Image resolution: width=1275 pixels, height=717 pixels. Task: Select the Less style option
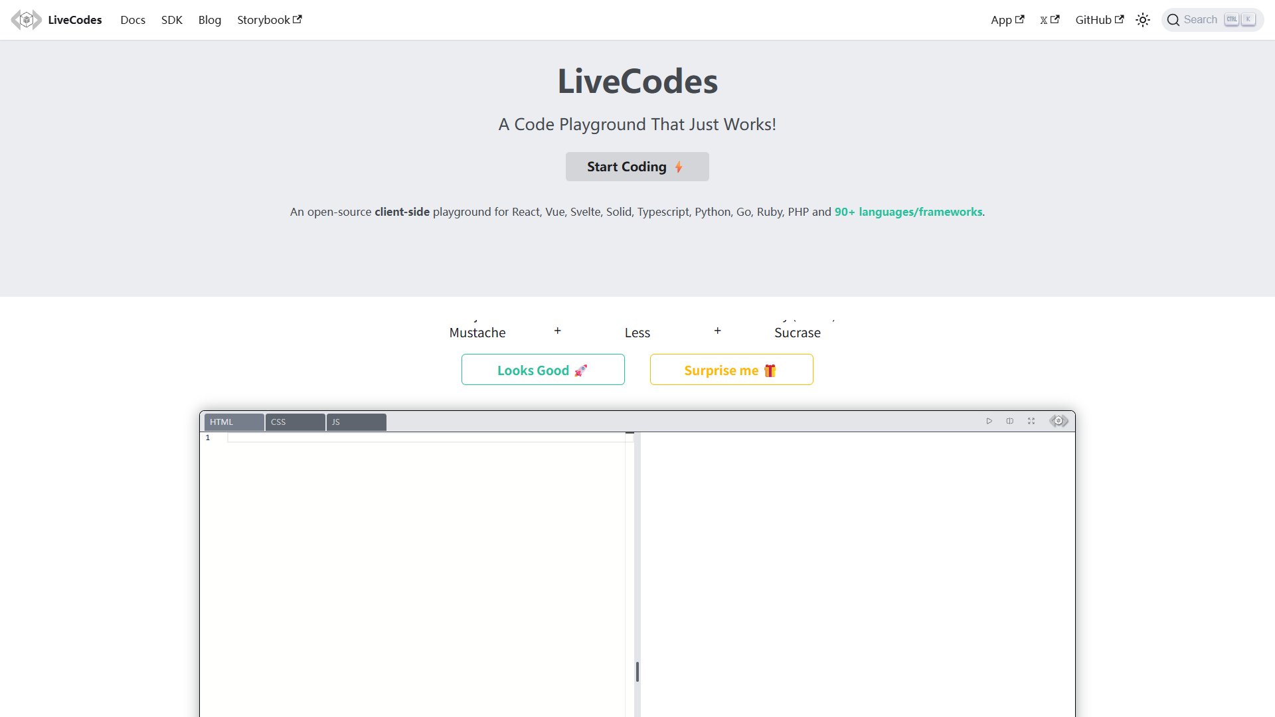[x=637, y=333]
